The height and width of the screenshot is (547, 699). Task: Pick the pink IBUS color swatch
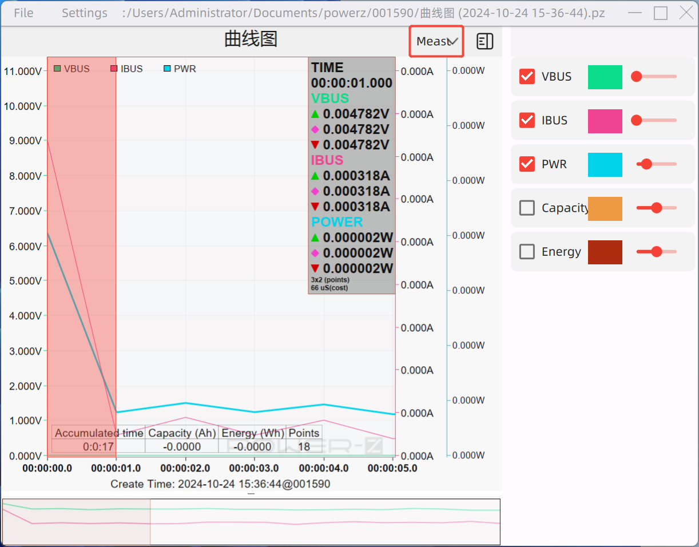pos(605,121)
